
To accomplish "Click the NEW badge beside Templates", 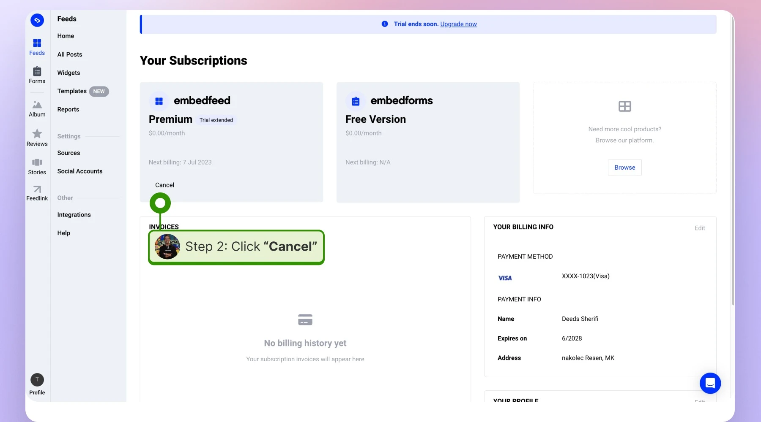I will click(x=99, y=92).
